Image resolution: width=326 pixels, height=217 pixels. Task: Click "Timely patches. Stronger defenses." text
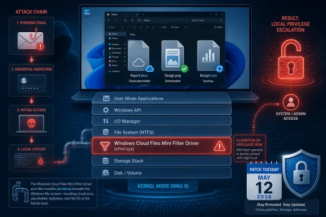coord(281,210)
